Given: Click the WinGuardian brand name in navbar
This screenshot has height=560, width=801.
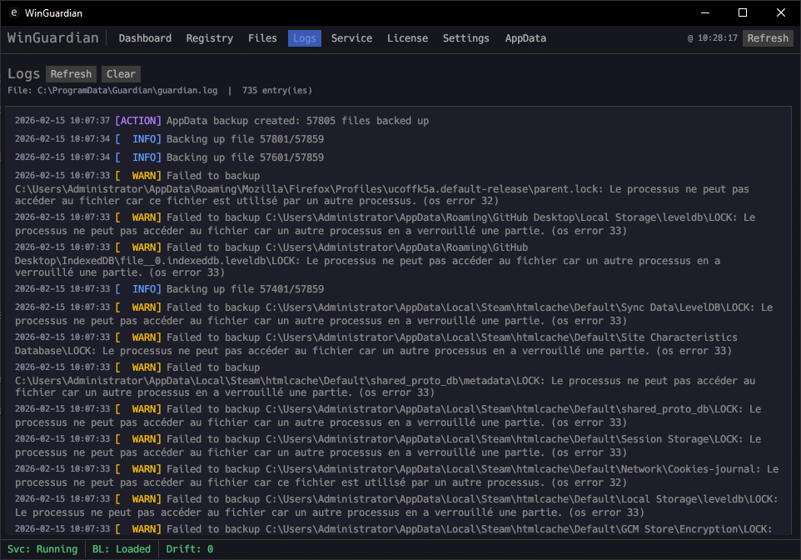Looking at the screenshot, I should pyautogui.click(x=52, y=37).
